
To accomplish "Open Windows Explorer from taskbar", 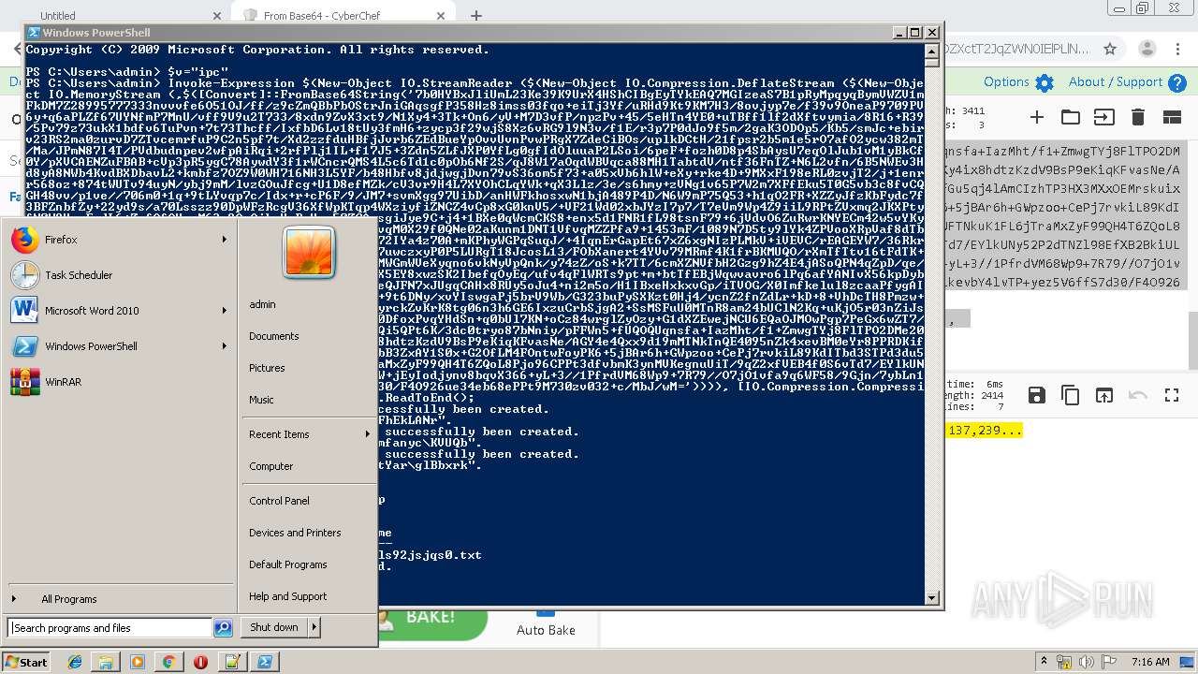I will (x=106, y=662).
